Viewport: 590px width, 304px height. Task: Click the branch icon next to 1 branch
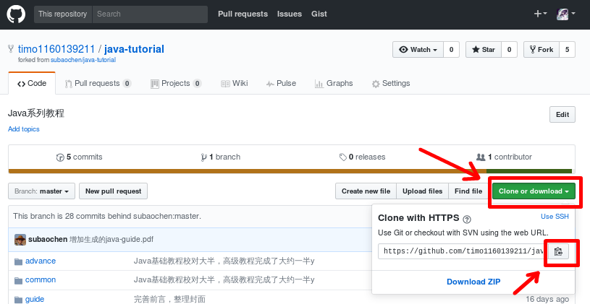tap(203, 157)
